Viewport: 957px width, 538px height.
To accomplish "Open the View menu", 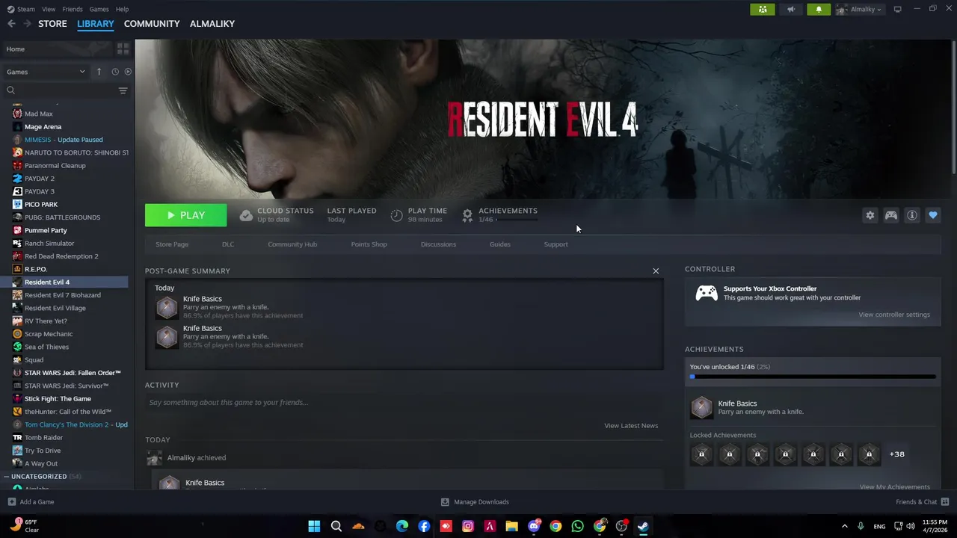I will pos(49,9).
